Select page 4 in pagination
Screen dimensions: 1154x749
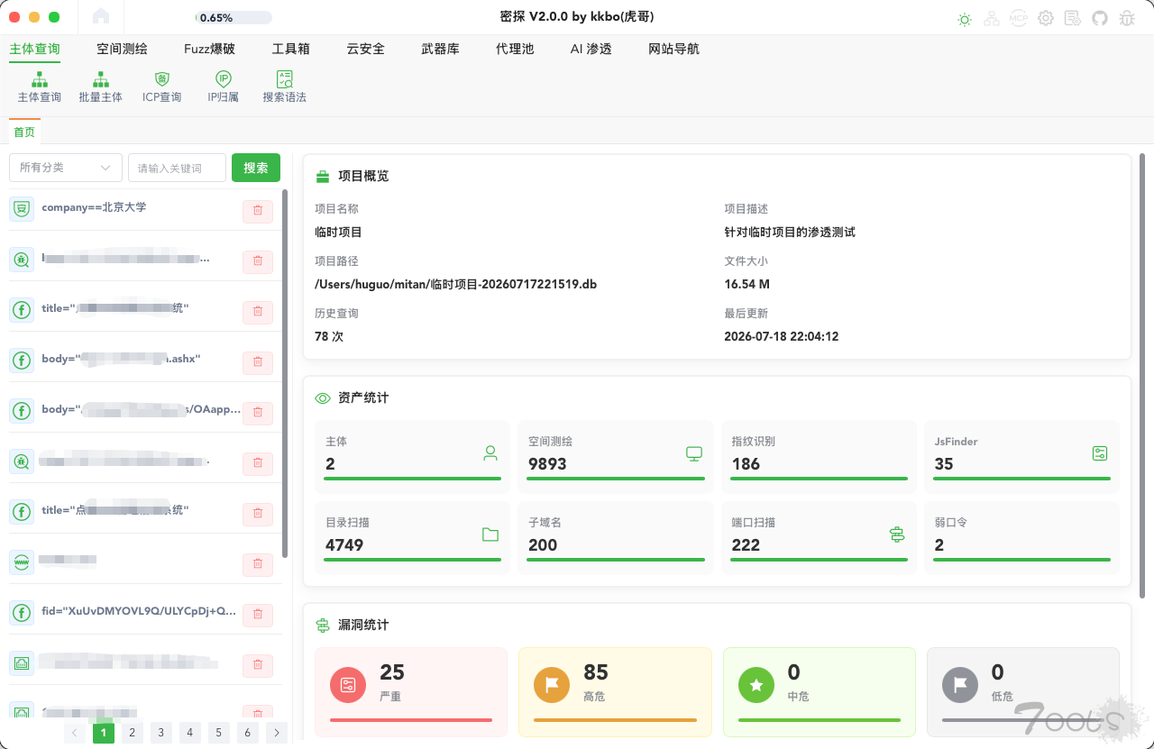(x=190, y=733)
